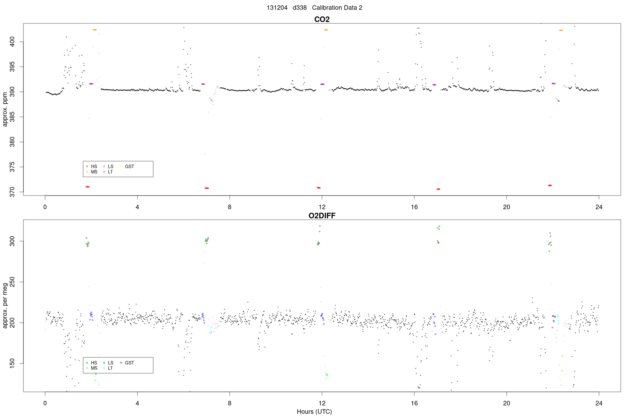Click LT legend entry in CO2 plot
The width and height of the screenshot is (629, 419).
coord(108,172)
